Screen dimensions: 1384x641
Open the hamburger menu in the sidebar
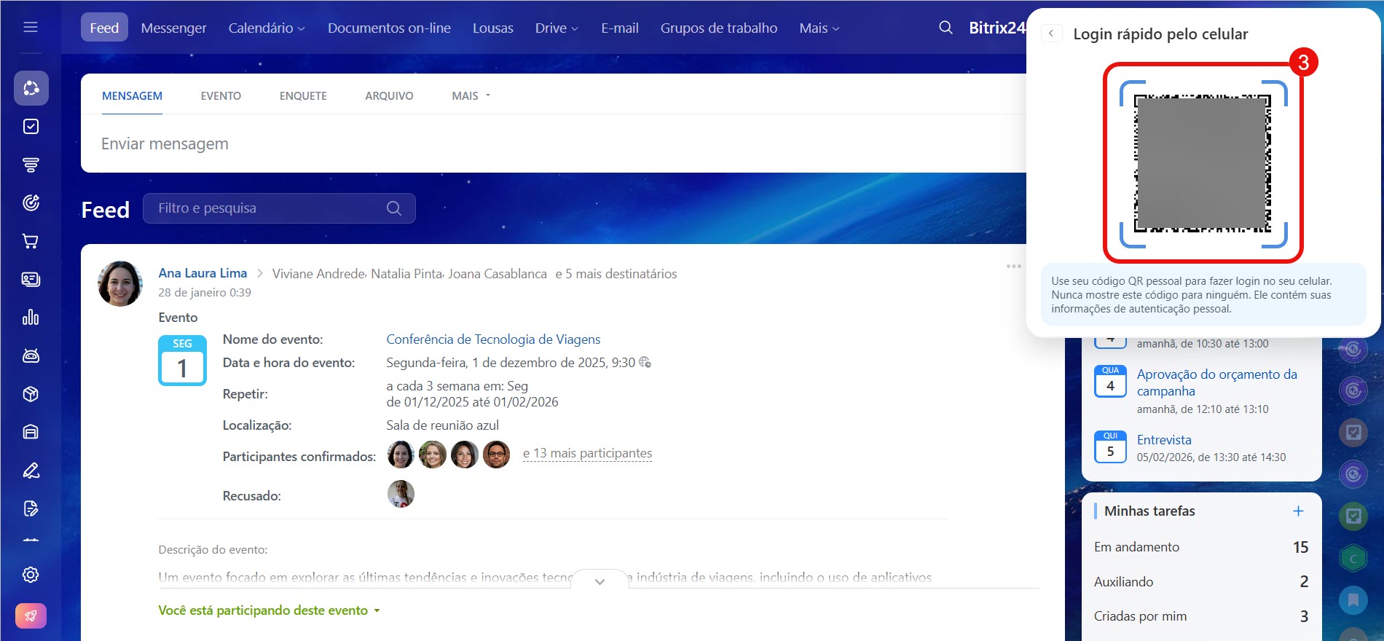click(31, 27)
